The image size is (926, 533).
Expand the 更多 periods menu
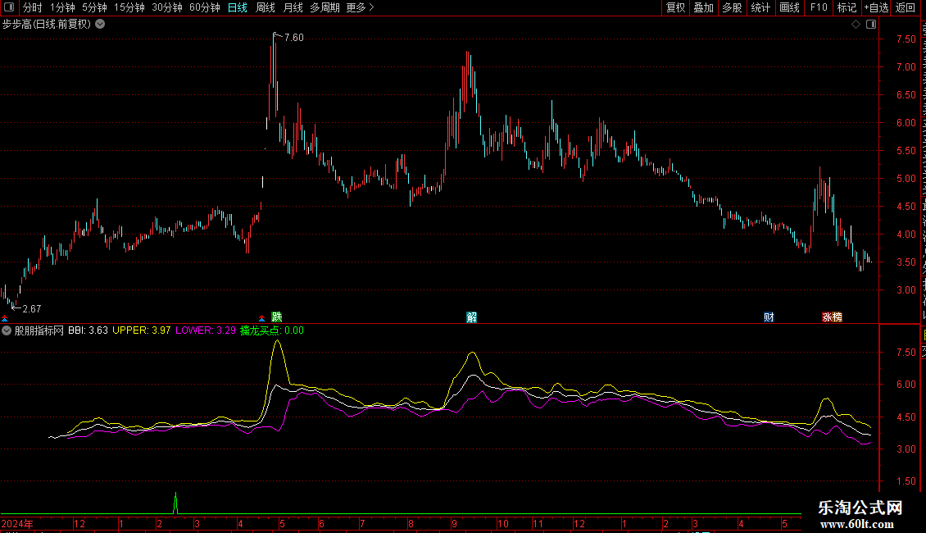(x=360, y=7)
